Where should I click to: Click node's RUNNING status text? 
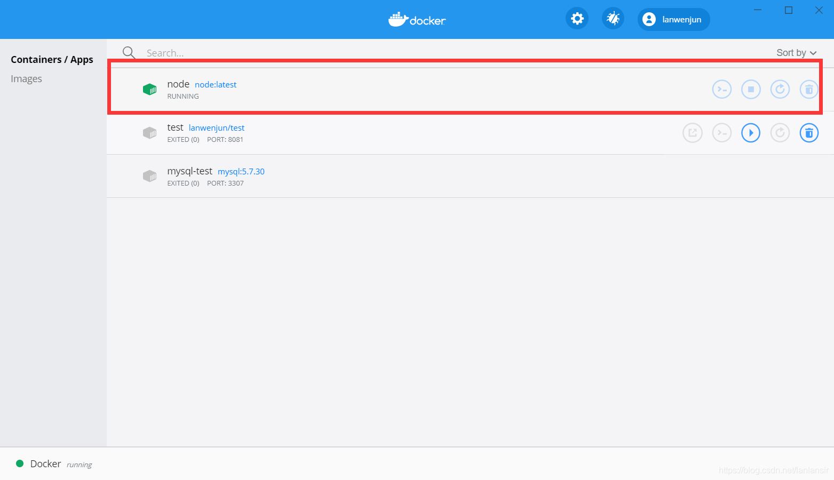click(x=183, y=97)
